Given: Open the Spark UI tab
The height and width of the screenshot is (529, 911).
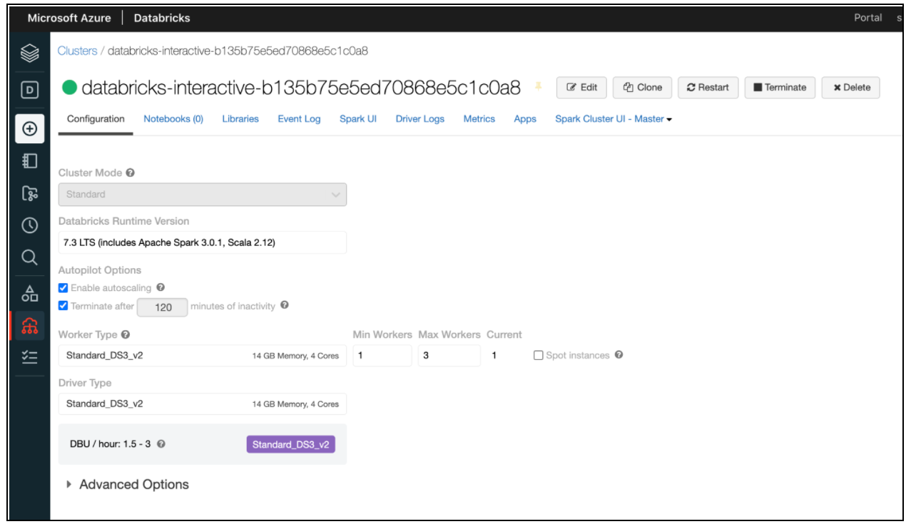Looking at the screenshot, I should tap(358, 119).
